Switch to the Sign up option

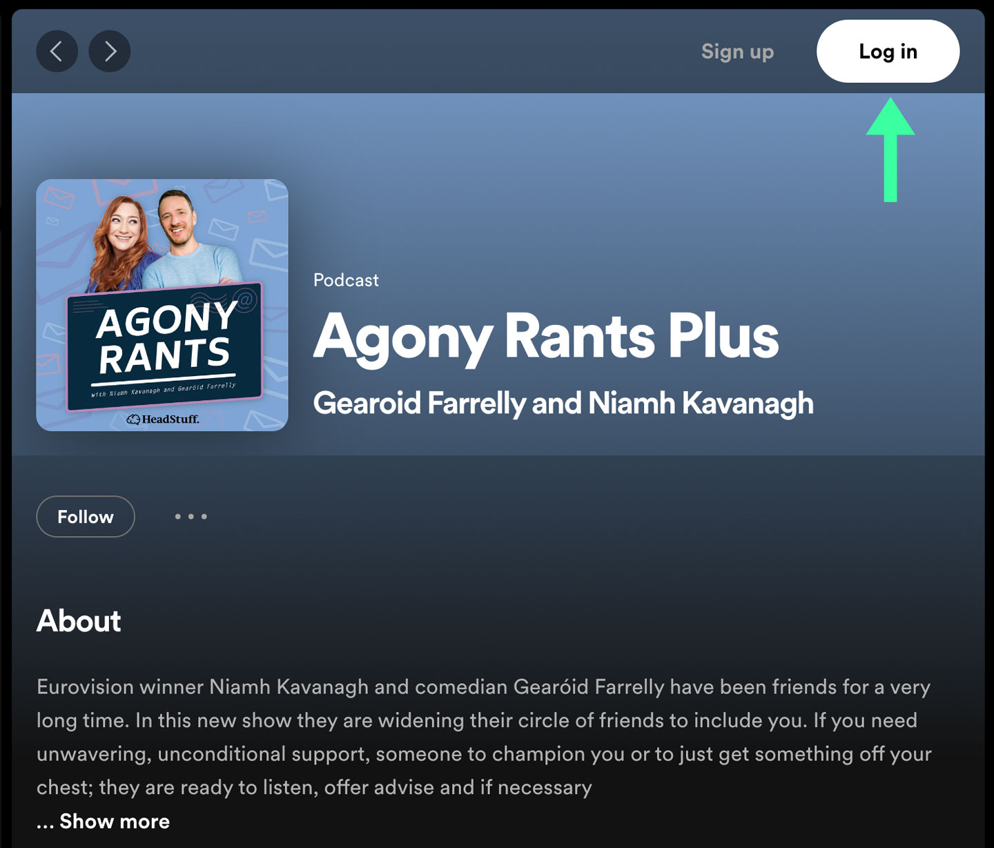(x=737, y=51)
